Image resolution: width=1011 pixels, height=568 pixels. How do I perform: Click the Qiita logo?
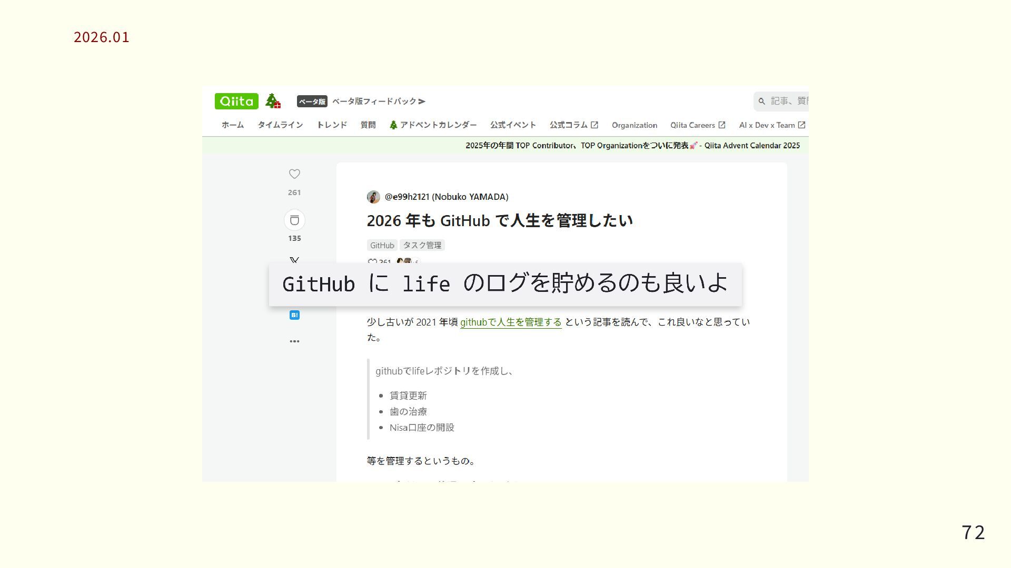coord(236,101)
